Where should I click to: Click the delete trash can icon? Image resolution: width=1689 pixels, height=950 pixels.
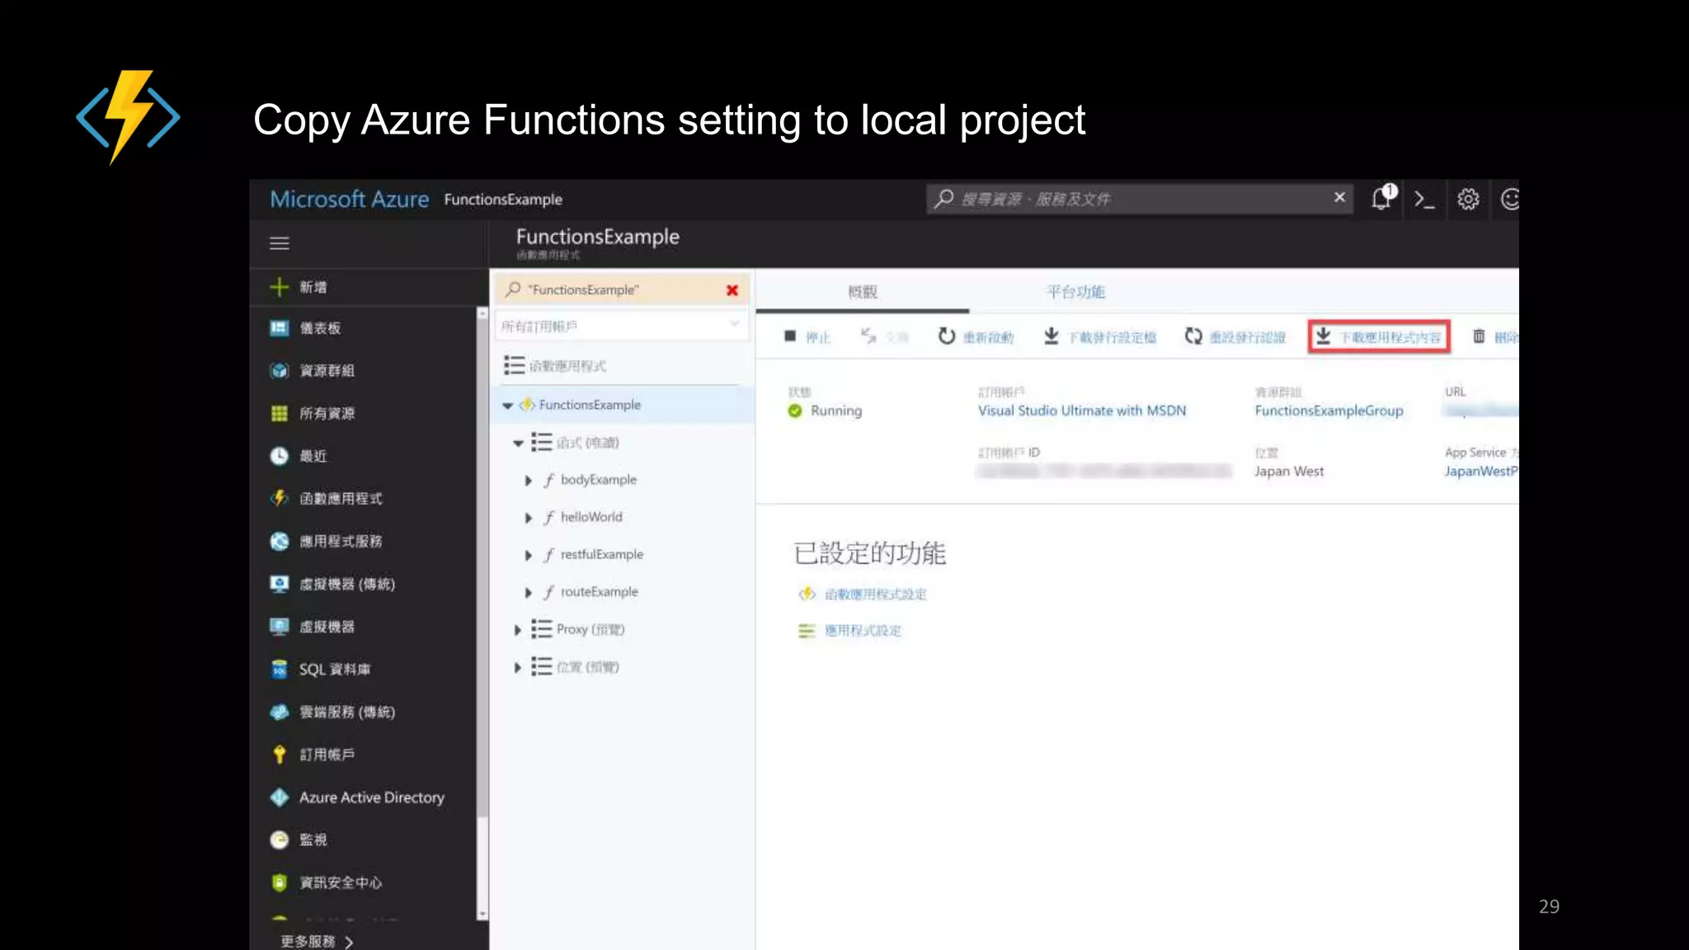[x=1479, y=336]
